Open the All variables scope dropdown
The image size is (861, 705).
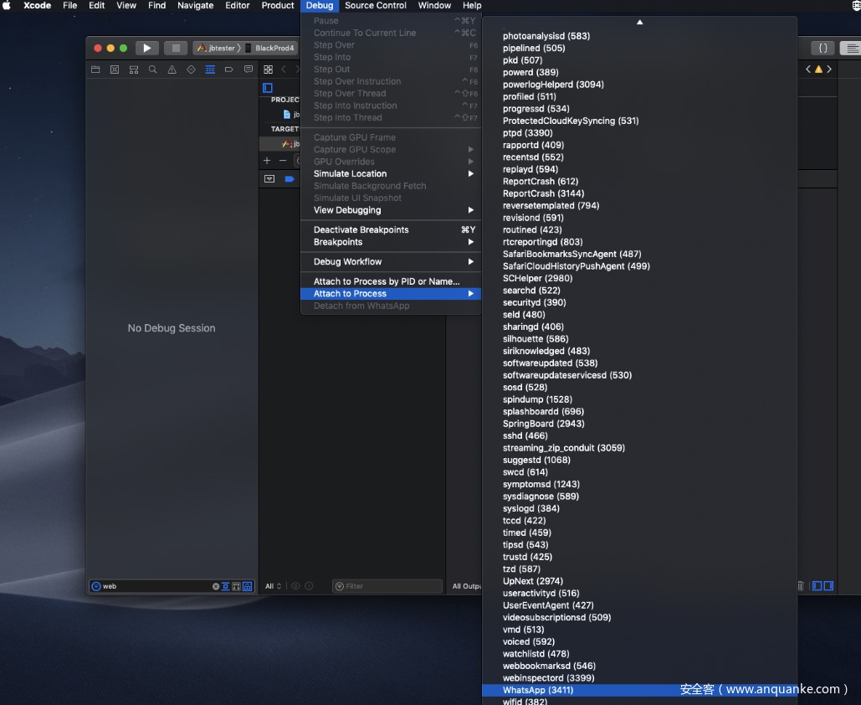274,586
